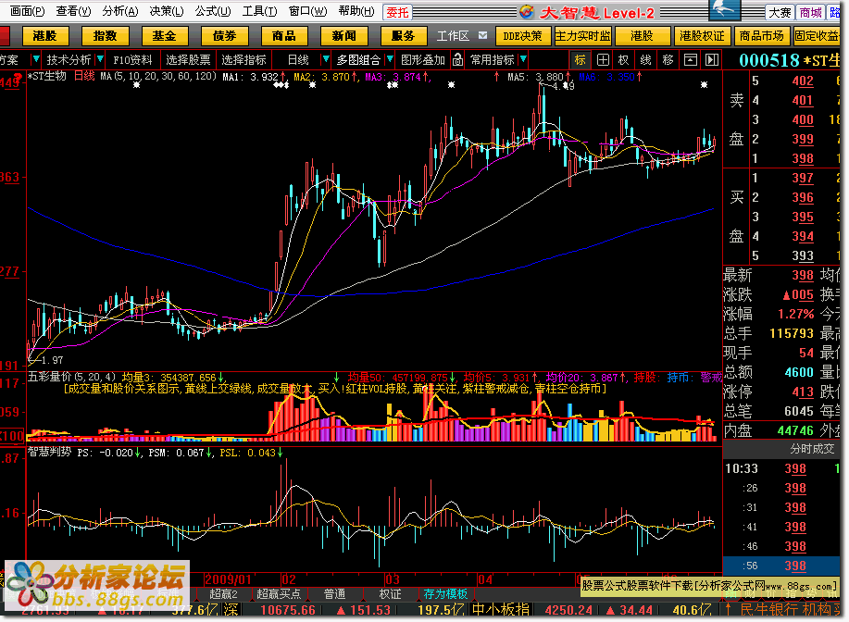Screen dimensions: 849x622
Task: Open the 帮助(H) menu
Action: point(356,11)
